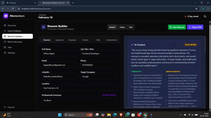
Task: Click the Target Company field
Action: [99, 77]
